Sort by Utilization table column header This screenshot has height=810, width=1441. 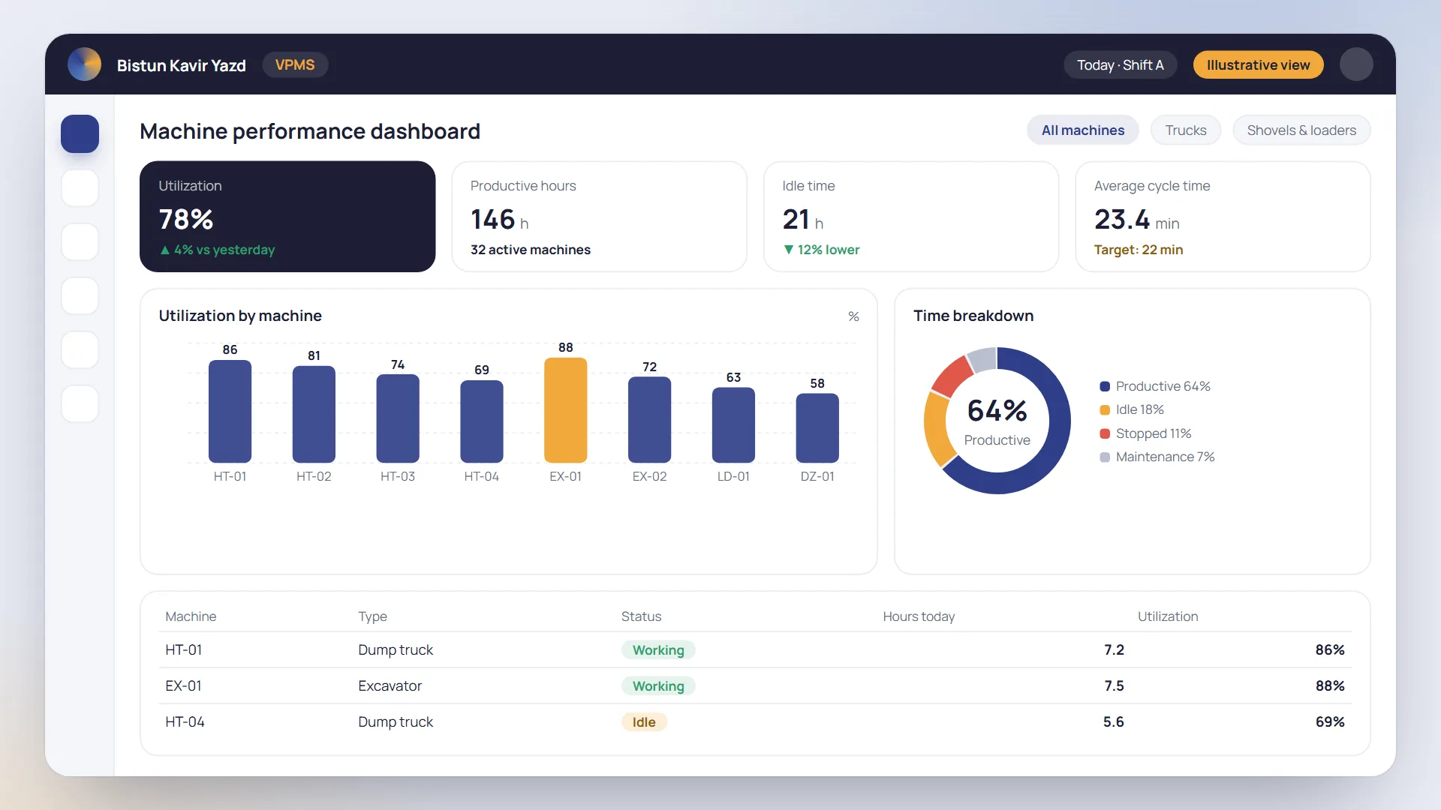pyautogui.click(x=1168, y=616)
